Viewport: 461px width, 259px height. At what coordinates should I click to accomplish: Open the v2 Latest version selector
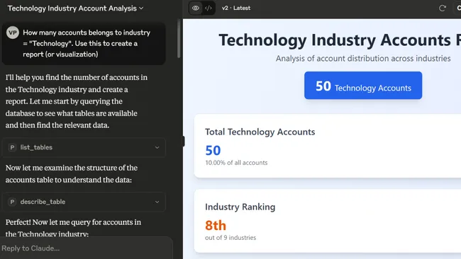(x=236, y=8)
